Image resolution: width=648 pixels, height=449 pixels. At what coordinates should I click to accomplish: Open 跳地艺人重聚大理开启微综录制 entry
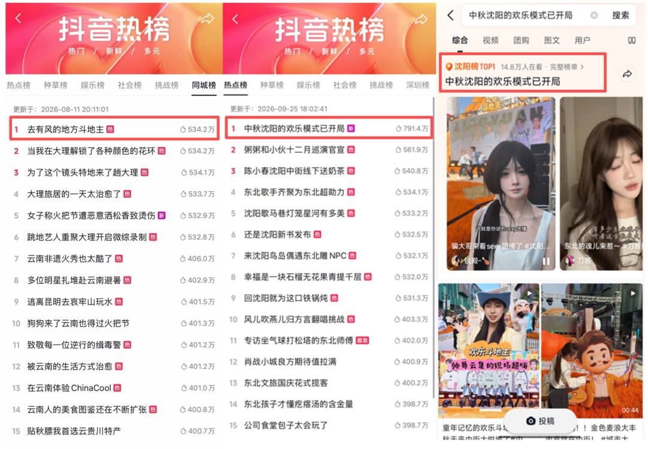coord(115,237)
